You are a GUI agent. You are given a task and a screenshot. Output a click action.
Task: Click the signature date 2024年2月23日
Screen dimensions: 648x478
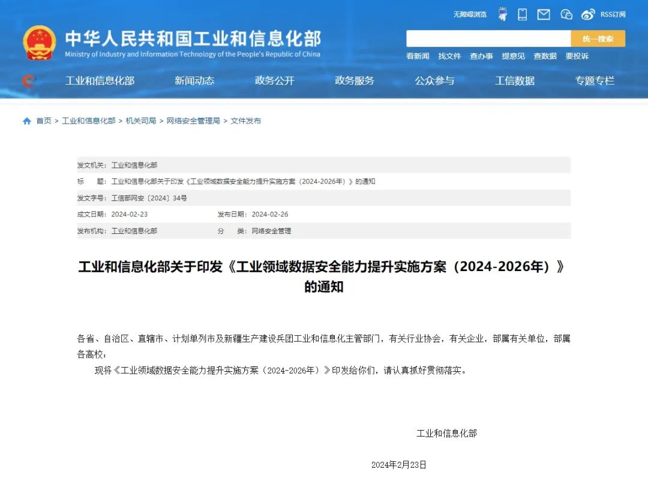click(399, 465)
